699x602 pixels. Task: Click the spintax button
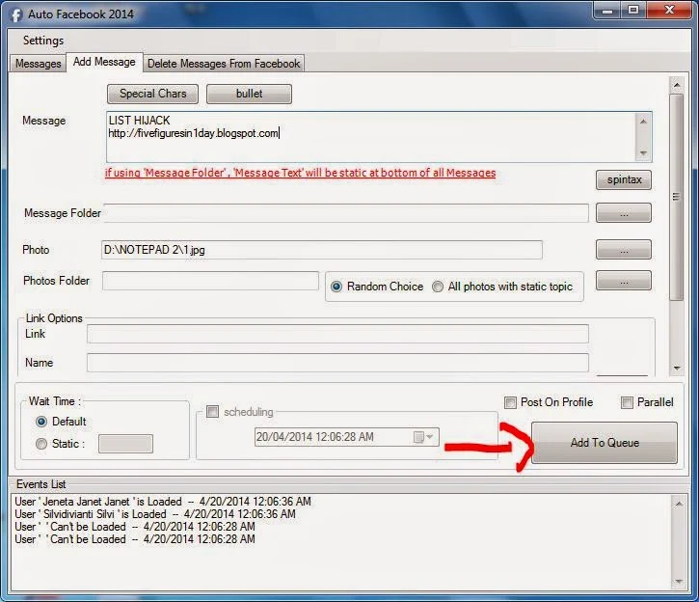click(624, 179)
